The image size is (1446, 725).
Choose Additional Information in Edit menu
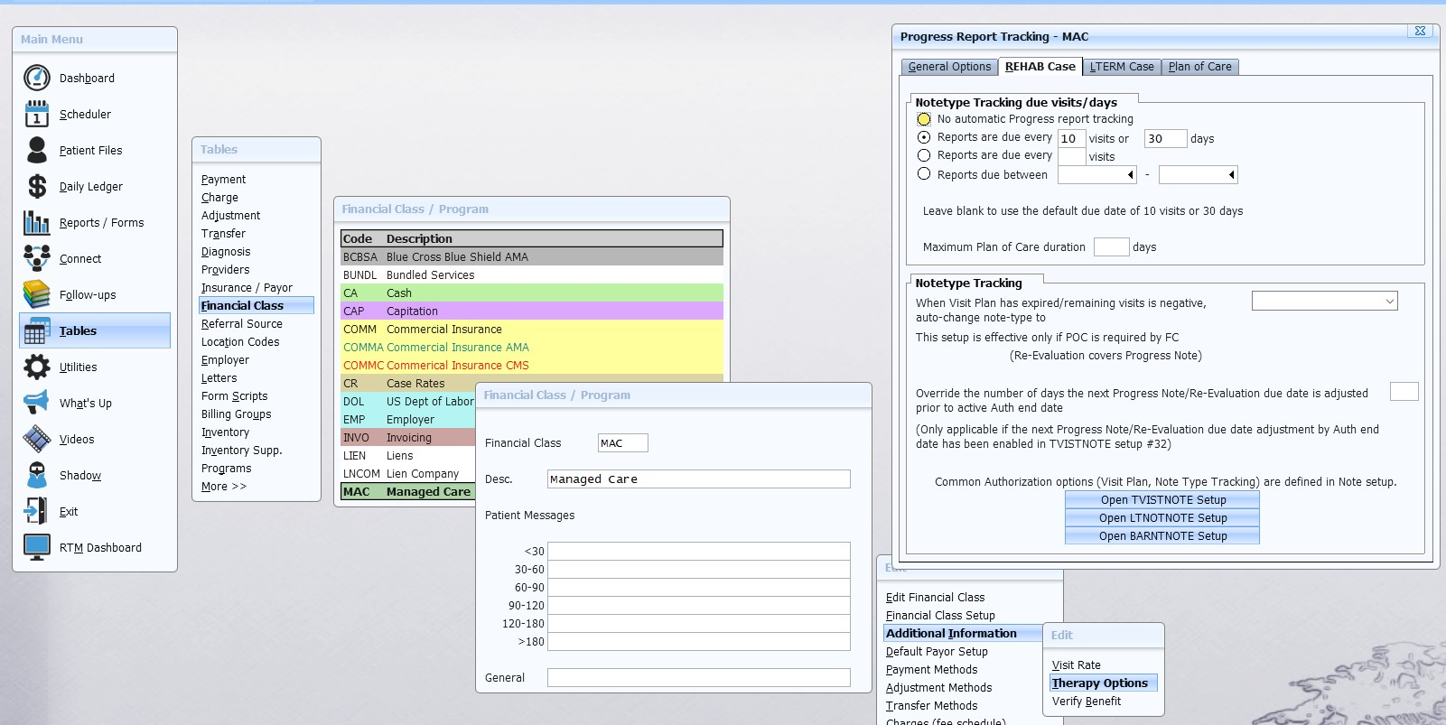click(x=963, y=633)
